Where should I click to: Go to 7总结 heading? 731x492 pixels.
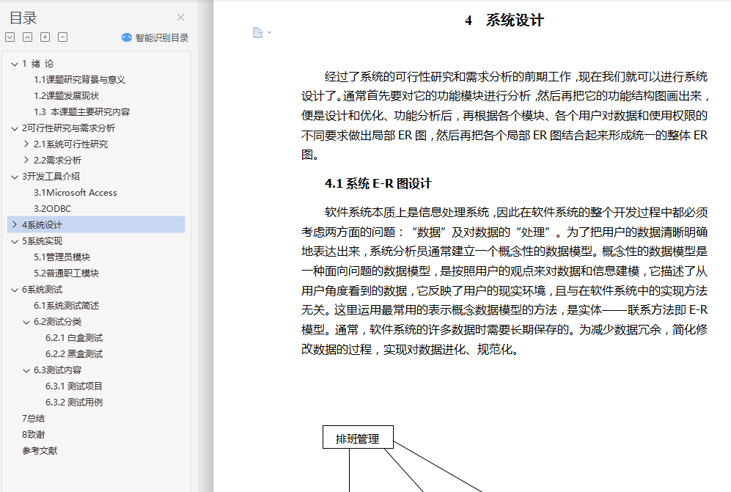(x=33, y=419)
